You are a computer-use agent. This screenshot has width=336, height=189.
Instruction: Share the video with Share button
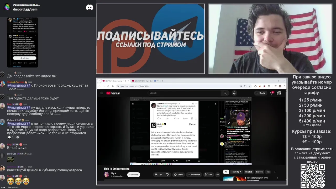click(x=178, y=175)
